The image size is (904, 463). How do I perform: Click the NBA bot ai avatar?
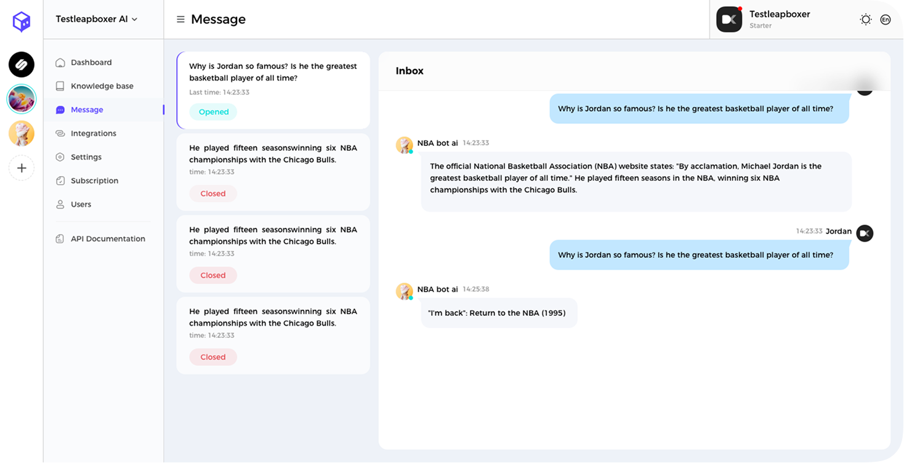(404, 145)
